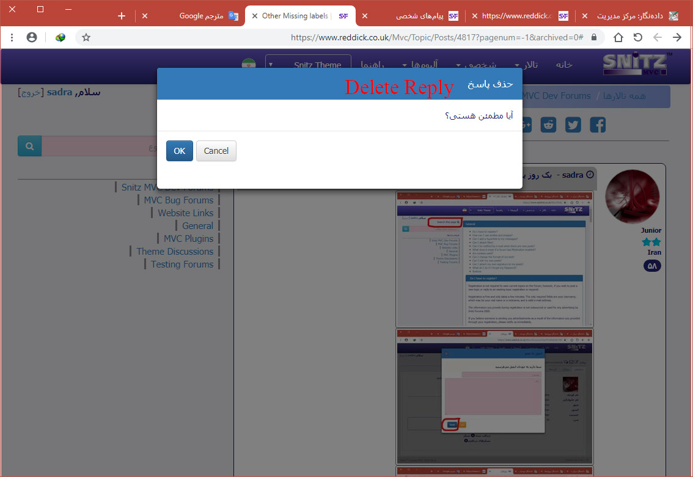This screenshot has width=693, height=477.
Task: Go to browser home page icon
Action: [x=618, y=37]
